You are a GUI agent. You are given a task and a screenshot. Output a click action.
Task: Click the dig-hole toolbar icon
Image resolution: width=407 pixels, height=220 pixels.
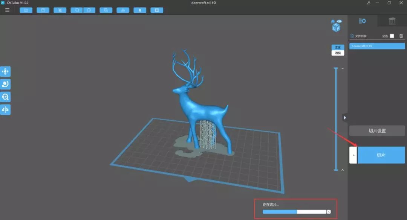pos(140,10)
